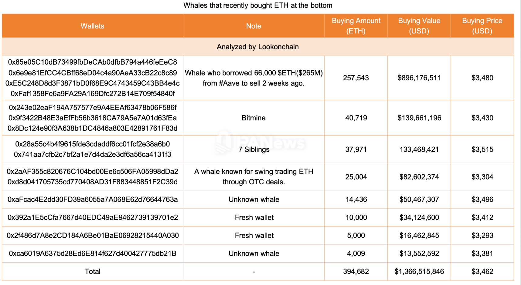521x285 pixels.
Task: Open wallet address starting with 0xaFcac4E2dd30
Action: tap(93, 199)
